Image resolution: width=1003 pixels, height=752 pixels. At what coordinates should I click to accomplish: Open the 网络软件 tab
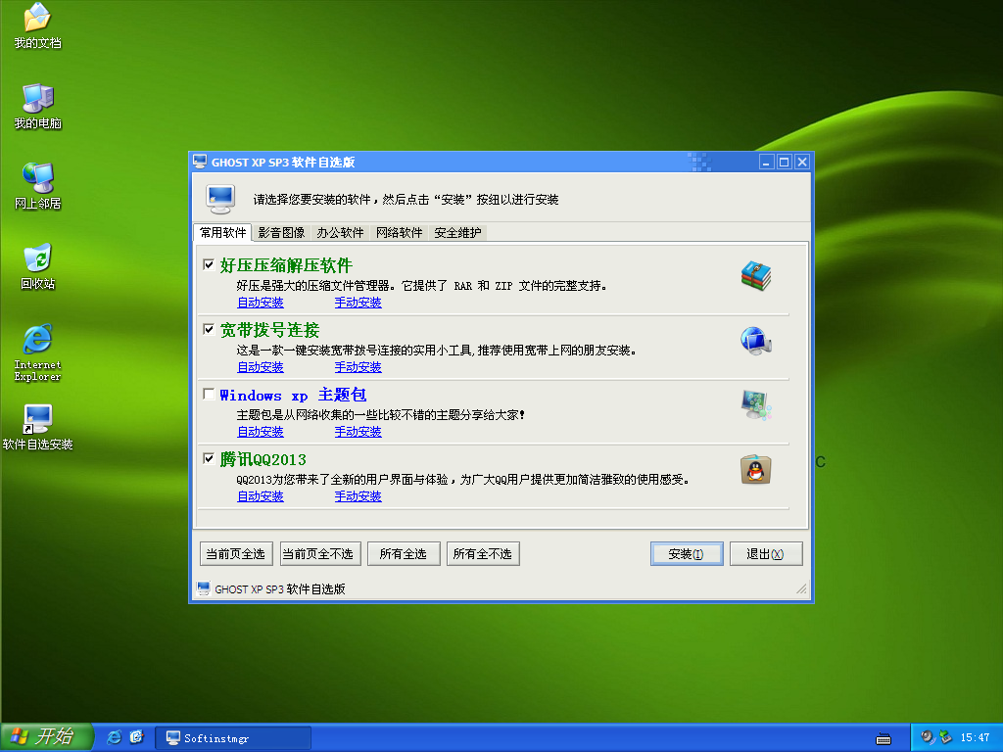click(x=399, y=234)
